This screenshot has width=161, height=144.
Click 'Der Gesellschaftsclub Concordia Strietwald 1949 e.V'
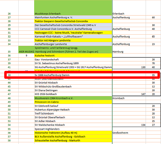pyautogui.click(x=73, y=25)
